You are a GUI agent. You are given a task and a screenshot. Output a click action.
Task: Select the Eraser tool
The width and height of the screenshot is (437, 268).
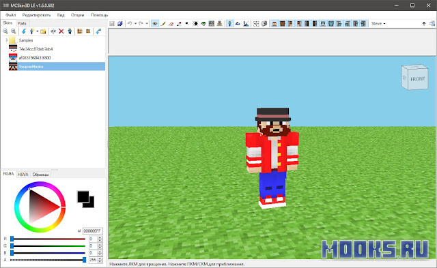pyautogui.click(x=171, y=24)
